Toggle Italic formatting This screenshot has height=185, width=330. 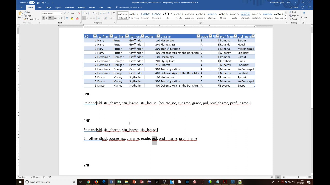[x=46, y=18]
